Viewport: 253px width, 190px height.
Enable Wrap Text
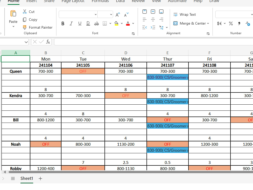coord(184,14)
